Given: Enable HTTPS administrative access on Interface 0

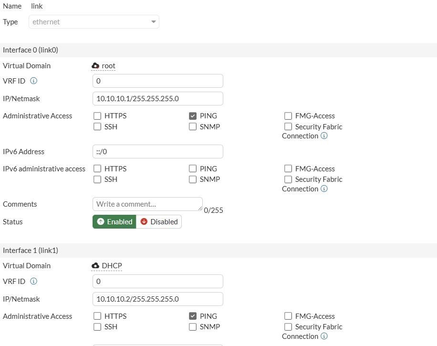Looking at the screenshot, I should tap(97, 116).
